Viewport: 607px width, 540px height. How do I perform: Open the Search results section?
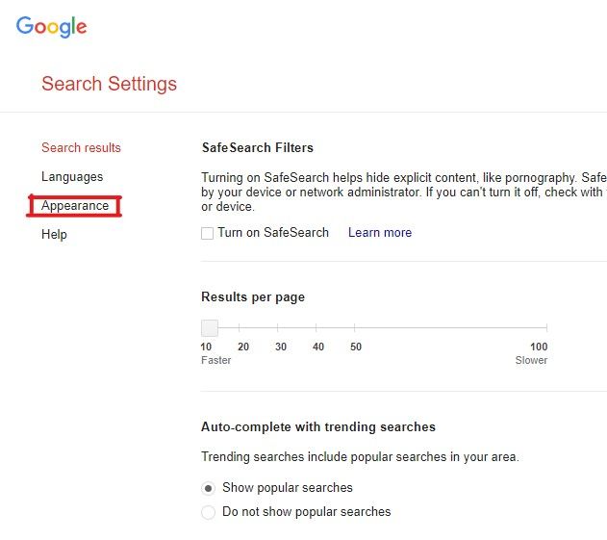pyautogui.click(x=81, y=147)
